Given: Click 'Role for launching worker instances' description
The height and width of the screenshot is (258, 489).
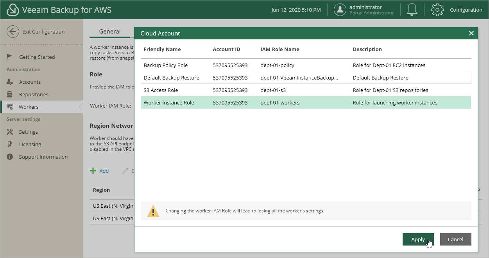Looking at the screenshot, I should click(395, 102).
